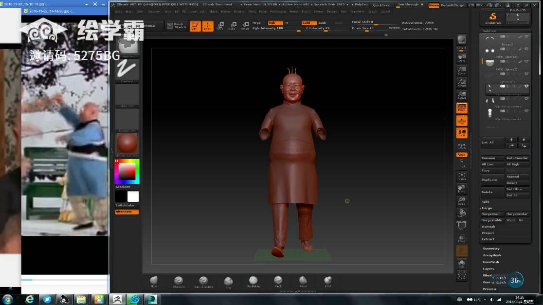Toggle Xyz rotation mode
The height and width of the screenshot is (305, 543).
click(x=462, y=155)
